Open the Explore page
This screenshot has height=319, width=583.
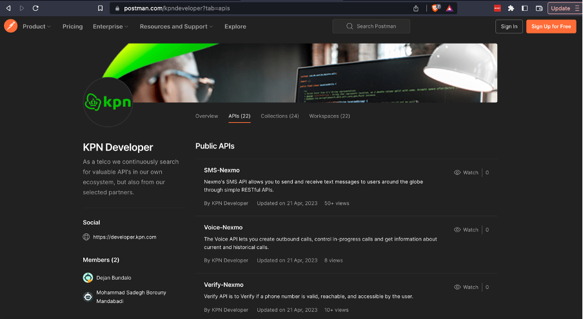[235, 26]
